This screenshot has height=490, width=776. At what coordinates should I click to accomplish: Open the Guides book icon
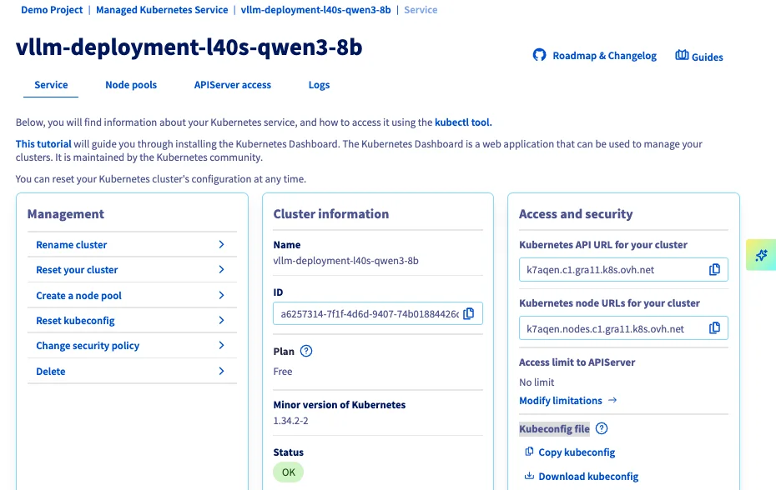pos(681,56)
